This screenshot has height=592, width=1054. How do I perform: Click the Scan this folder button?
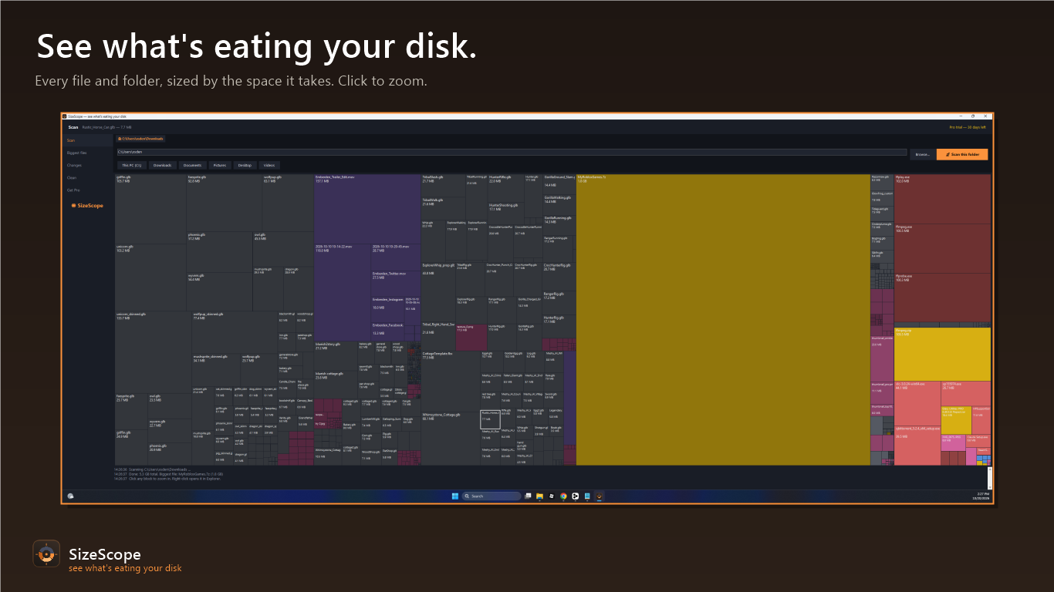point(962,154)
